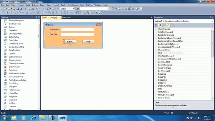Image resolution: width=215 pixels, height=121 pixels.
Task: Open the Undo history dropdown arrow
Action: click(40, 9)
